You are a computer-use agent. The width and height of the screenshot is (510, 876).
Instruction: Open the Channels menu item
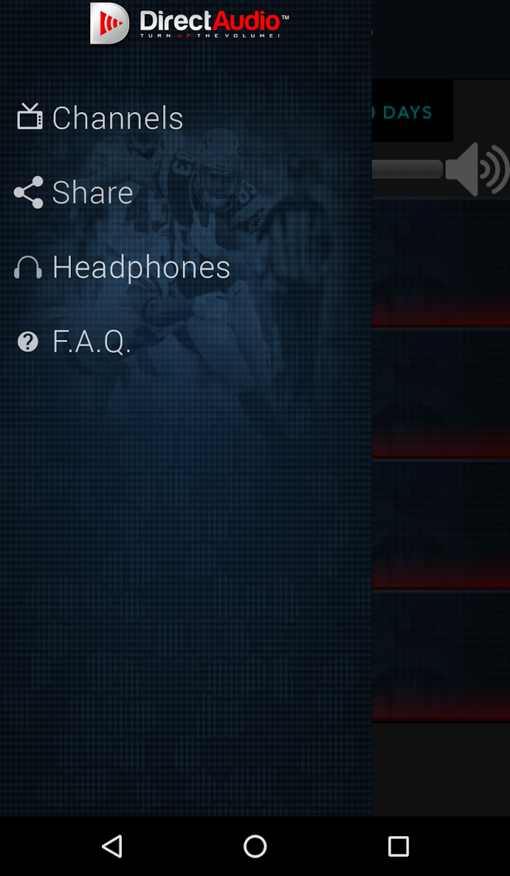click(118, 117)
